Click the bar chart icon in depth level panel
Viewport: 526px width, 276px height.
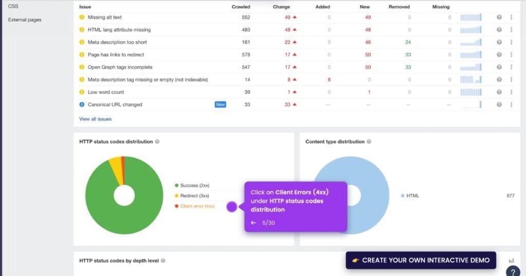(x=511, y=261)
